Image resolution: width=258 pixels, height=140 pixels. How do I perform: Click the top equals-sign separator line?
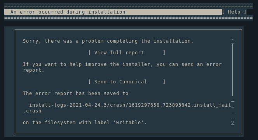(x=129, y=7)
